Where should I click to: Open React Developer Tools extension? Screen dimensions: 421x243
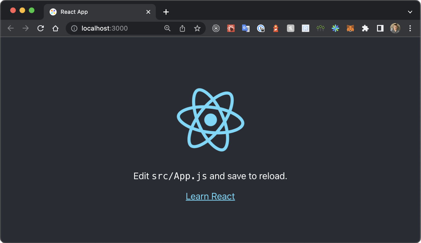(231, 28)
